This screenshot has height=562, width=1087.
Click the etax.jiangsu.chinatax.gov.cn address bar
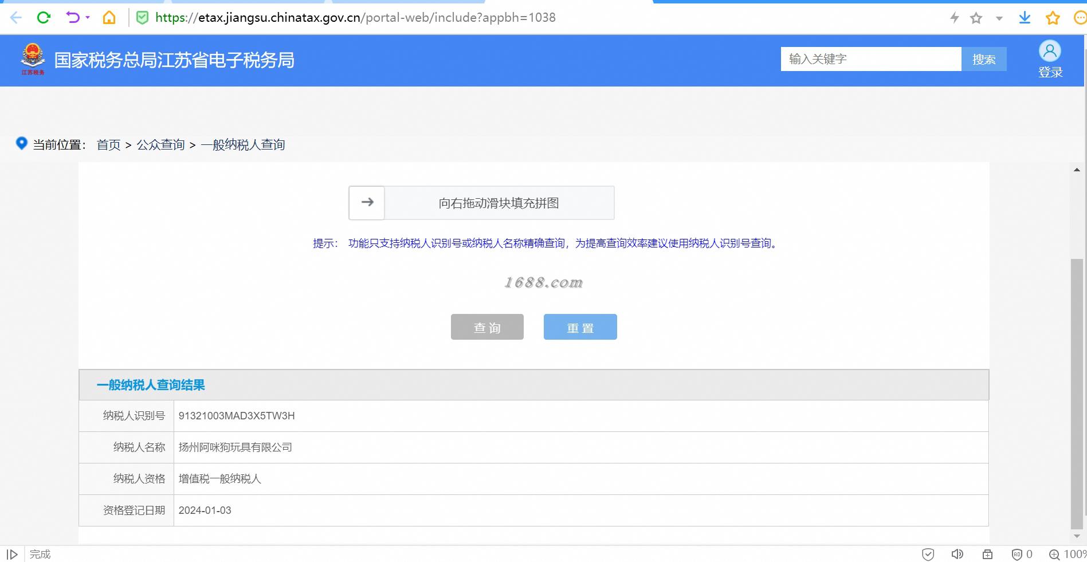point(355,18)
